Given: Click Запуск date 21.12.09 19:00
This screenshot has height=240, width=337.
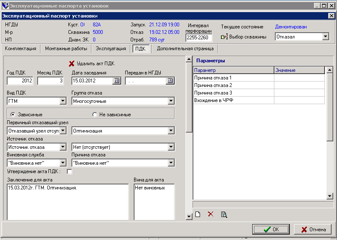Looking at the screenshot, I should click(x=164, y=25).
